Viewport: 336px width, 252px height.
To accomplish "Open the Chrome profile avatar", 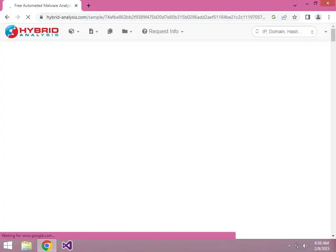I will click(318, 17).
